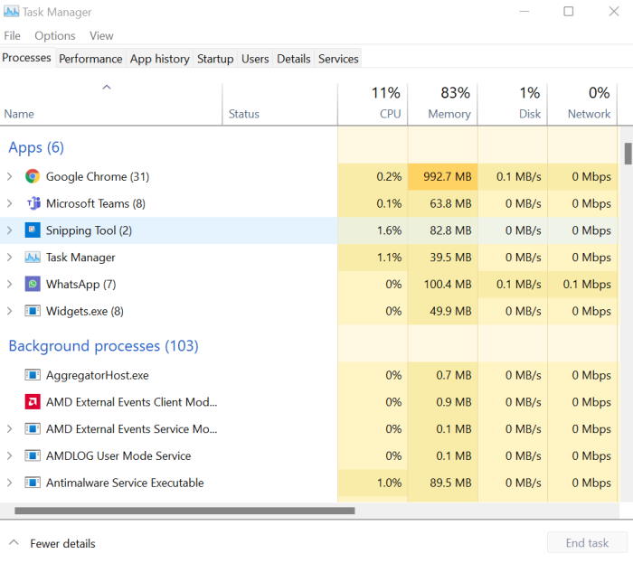633x563 pixels.
Task: Switch to the Performance tab
Action: point(90,59)
